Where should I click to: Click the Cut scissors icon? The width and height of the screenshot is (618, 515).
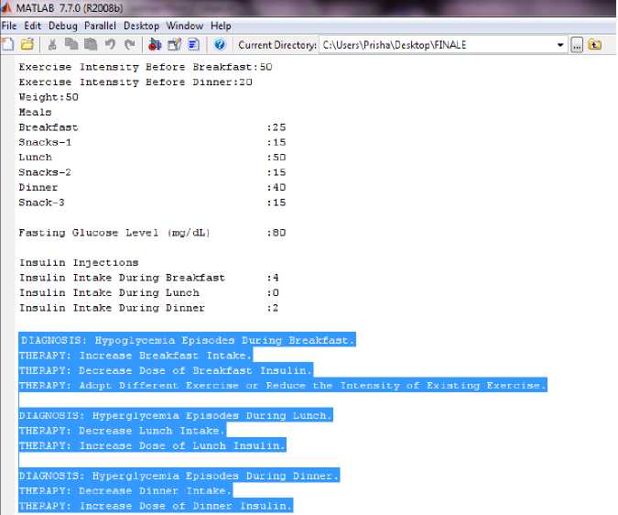tap(52, 45)
